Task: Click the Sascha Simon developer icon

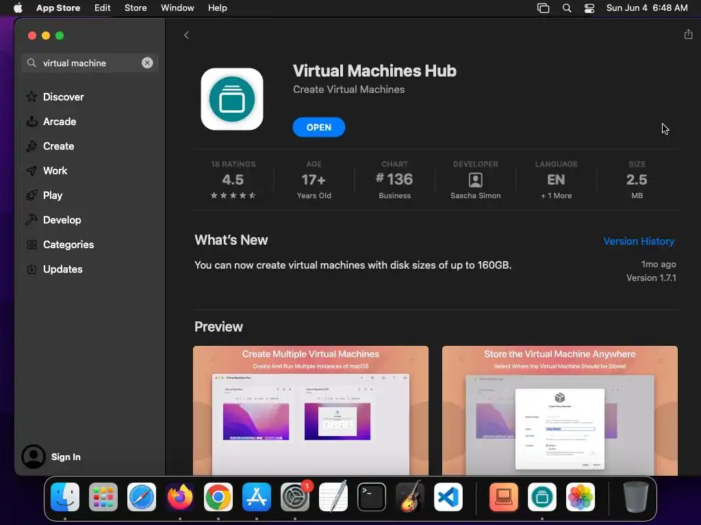Action: pyautogui.click(x=475, y=180)
